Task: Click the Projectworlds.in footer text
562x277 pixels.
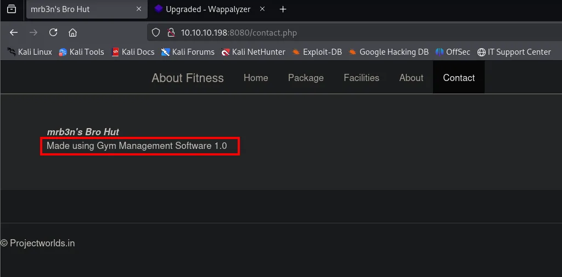Action: (42, 244)
